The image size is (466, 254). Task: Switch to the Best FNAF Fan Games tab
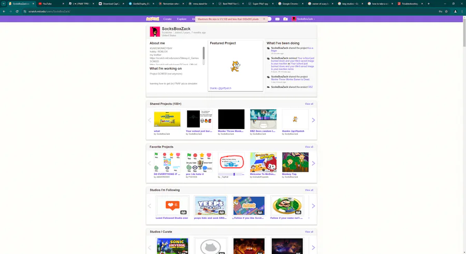230,4
